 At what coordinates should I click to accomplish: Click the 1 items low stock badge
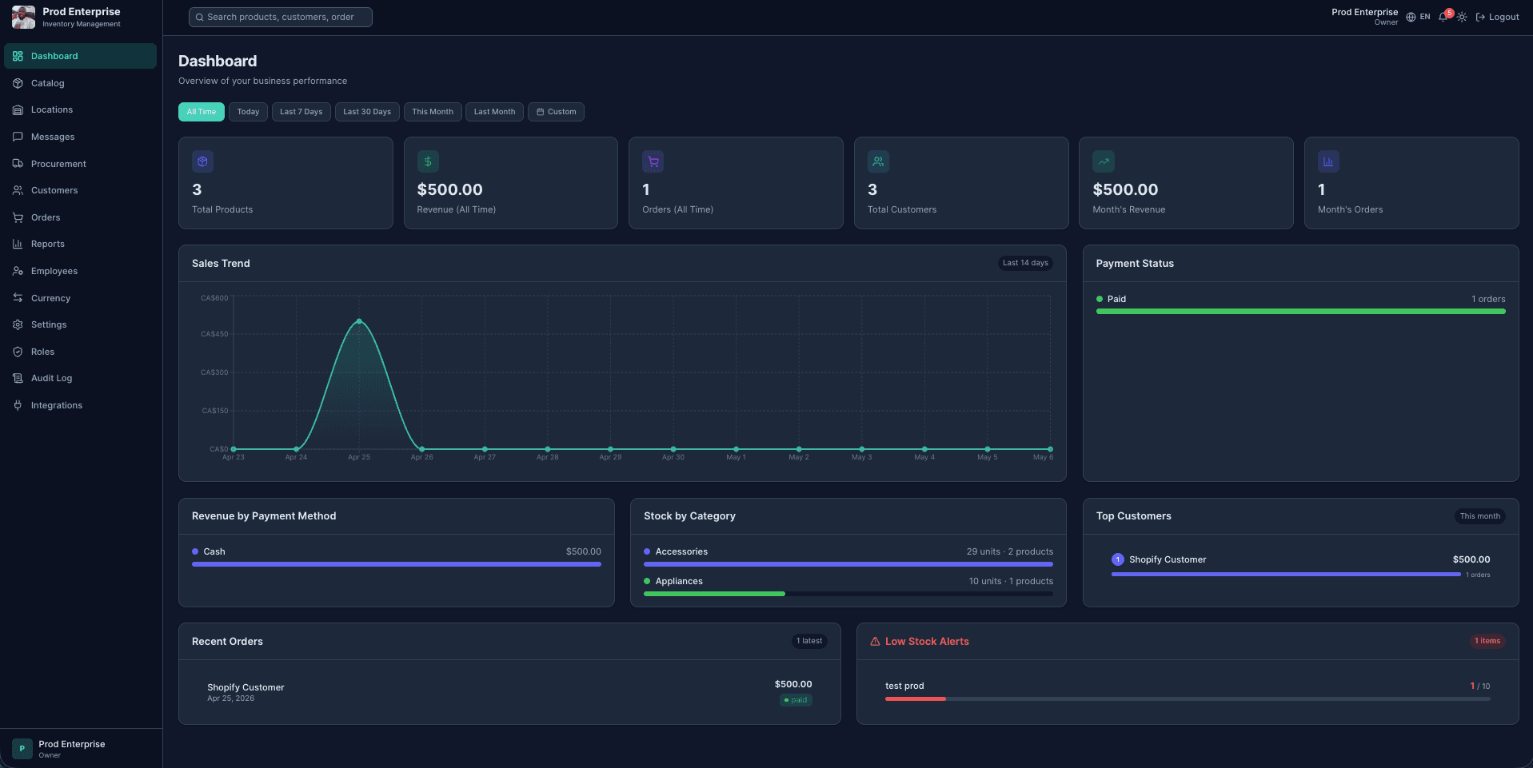[x=1487, y=641]
